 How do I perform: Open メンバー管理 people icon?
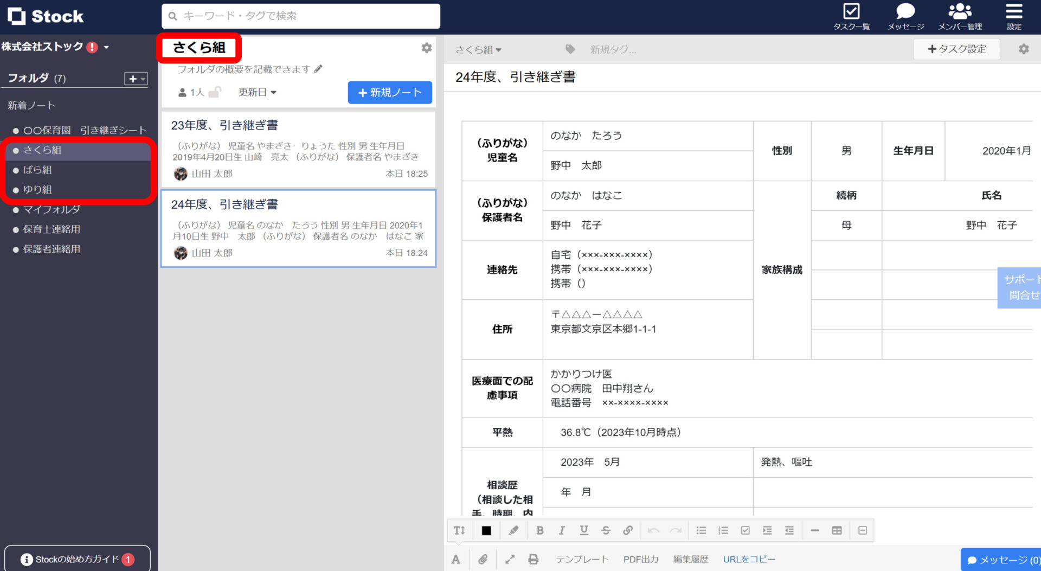pyautogui.click(x=959, y=12)
